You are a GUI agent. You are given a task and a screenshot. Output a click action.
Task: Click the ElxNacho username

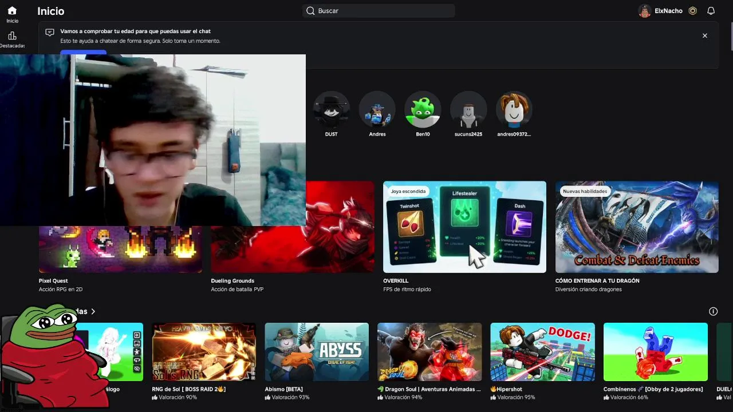668,11
